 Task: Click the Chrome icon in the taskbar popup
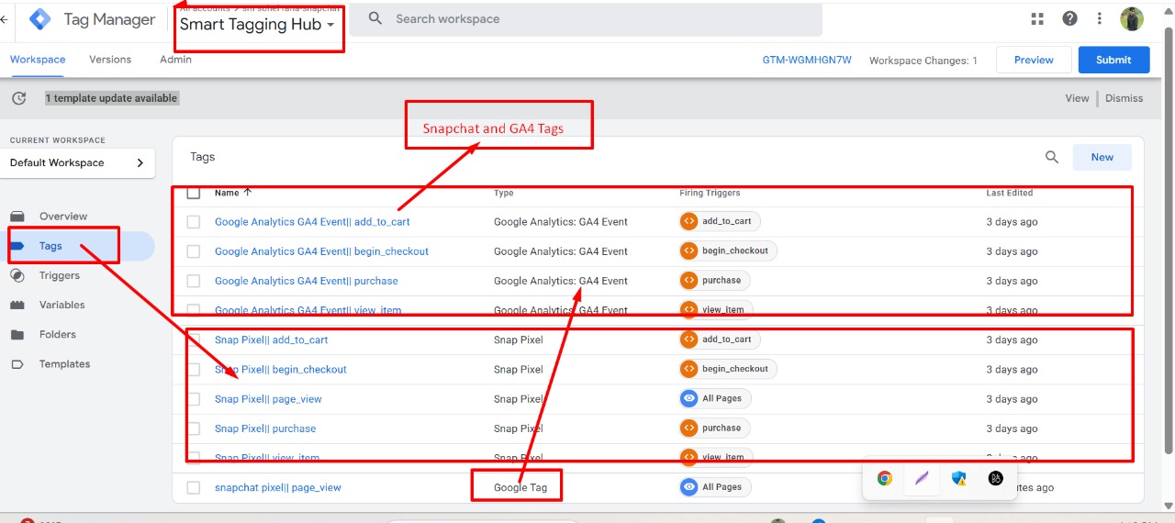point(885,478)
